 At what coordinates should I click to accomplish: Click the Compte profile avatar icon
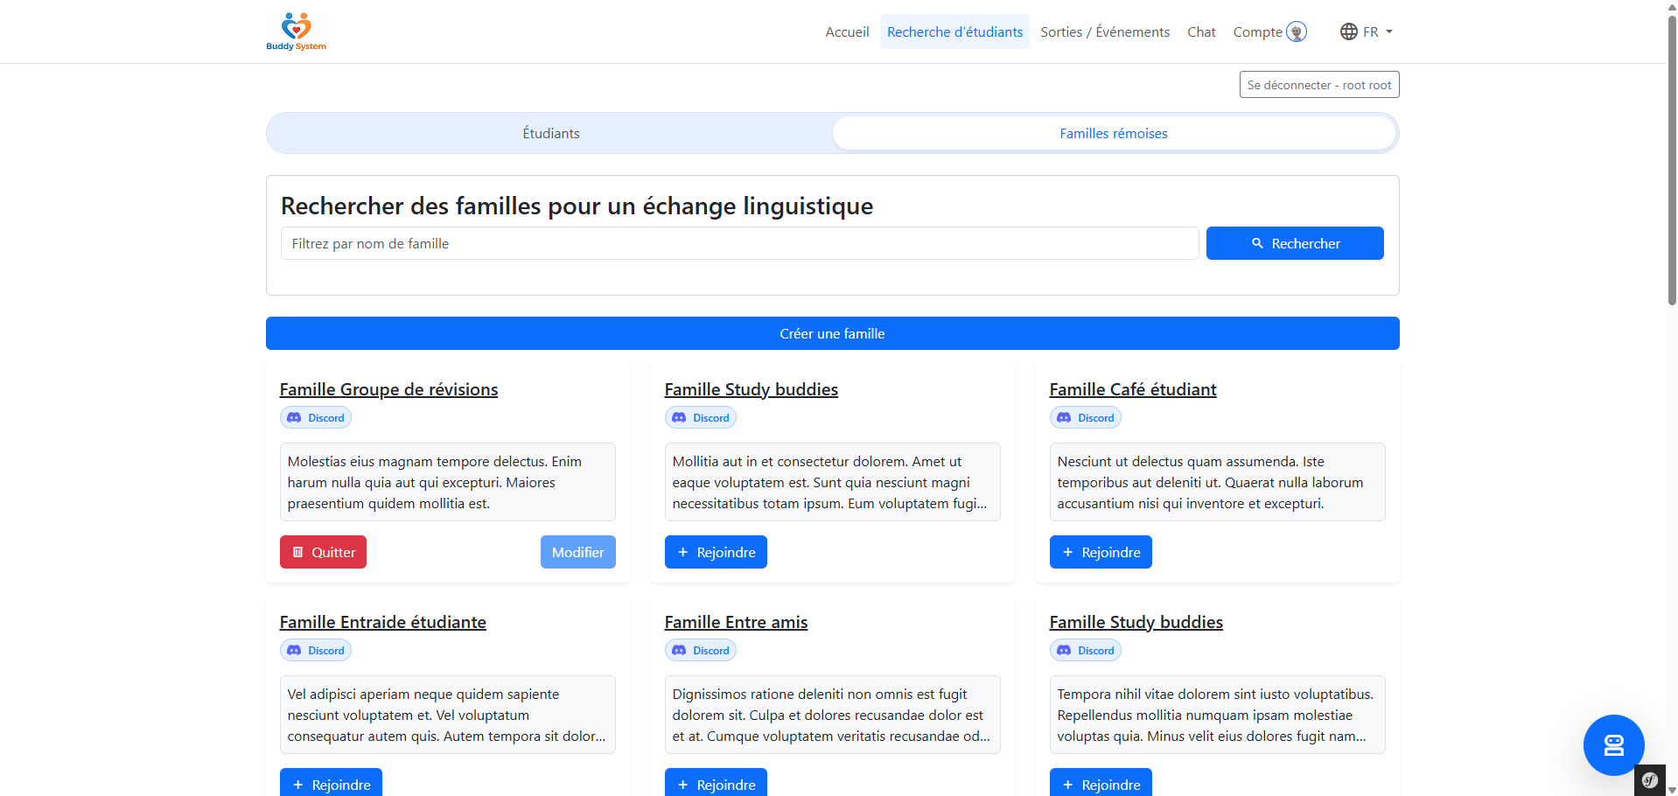point(1296,32)
